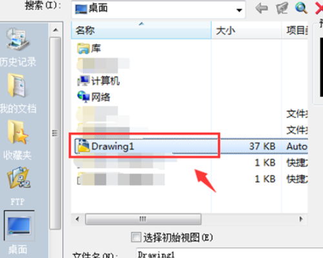Open the Favorites (收藏夹) folder icon
The width and height of the screenshot is (323, 258).
[17, 132]
